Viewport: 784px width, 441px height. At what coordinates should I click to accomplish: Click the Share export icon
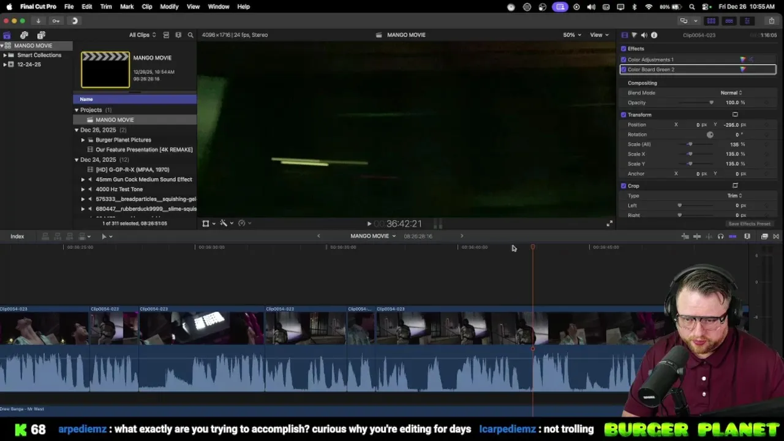[771, 21]
